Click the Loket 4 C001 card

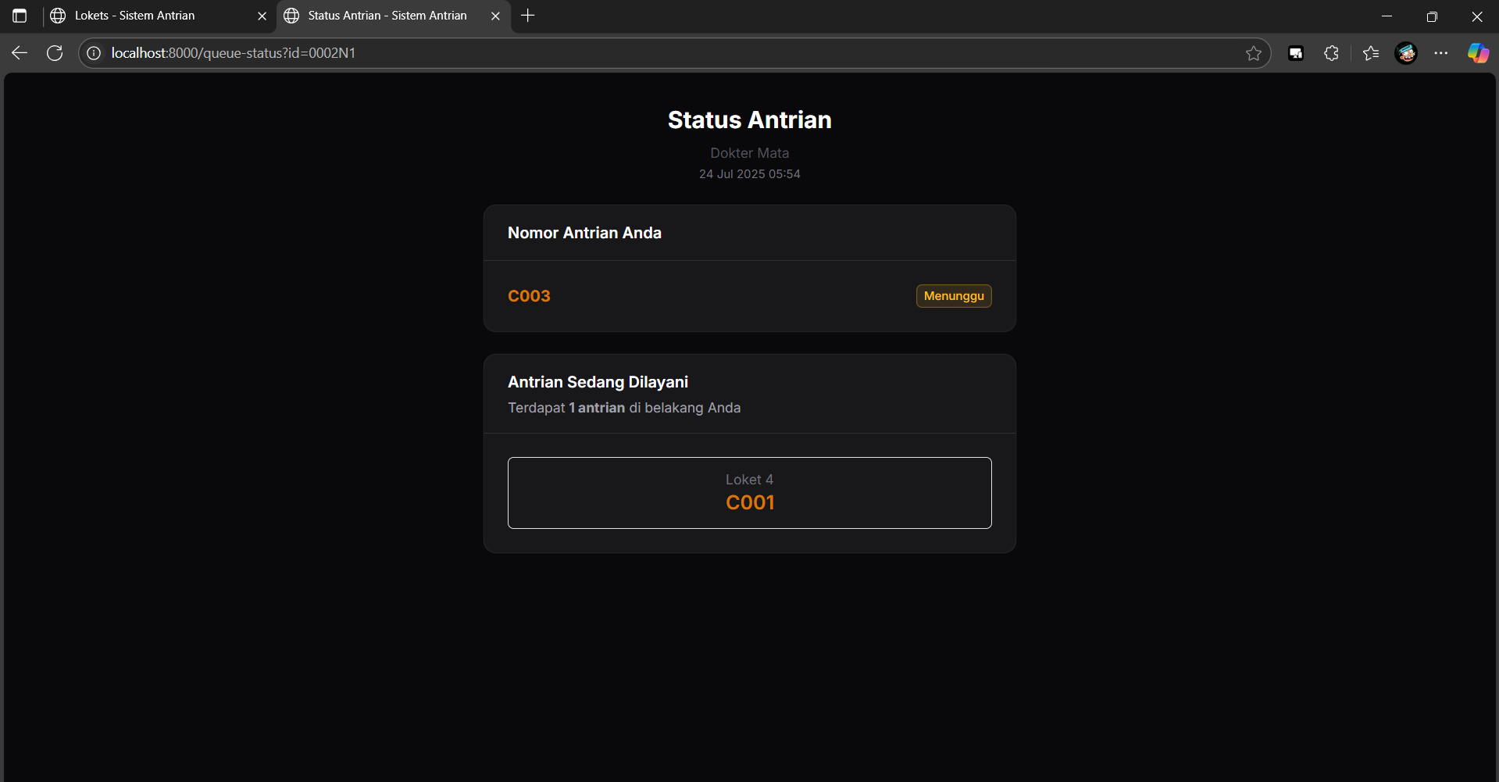(749, 493)
